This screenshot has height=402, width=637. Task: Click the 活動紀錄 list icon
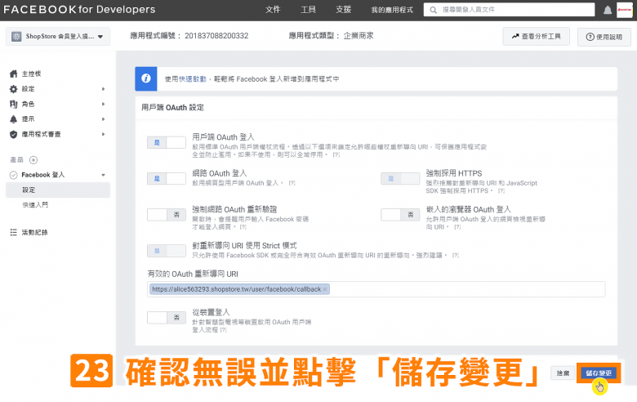click(13, 232)
